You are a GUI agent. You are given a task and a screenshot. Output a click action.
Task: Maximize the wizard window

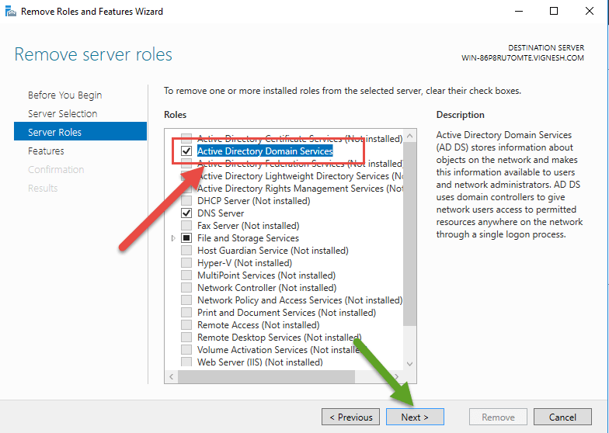[553, 12]
